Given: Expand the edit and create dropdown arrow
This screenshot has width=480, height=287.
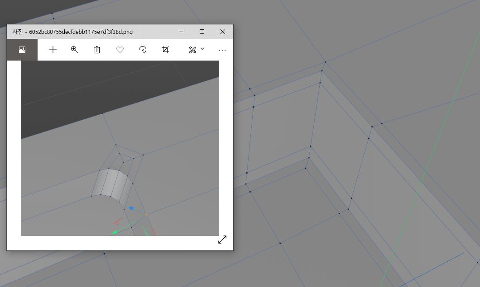Looking at the screenshot, I should (x=202, y=49).
